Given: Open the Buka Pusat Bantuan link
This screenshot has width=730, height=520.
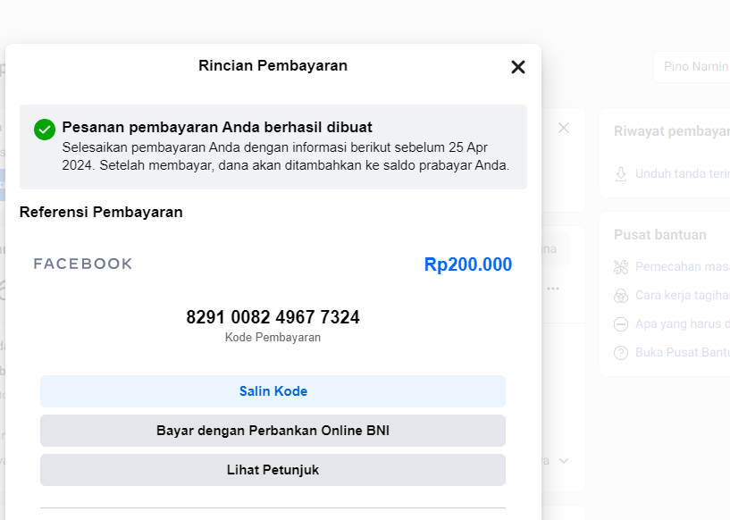Looking at the screenshot, I should coord(682,353).
